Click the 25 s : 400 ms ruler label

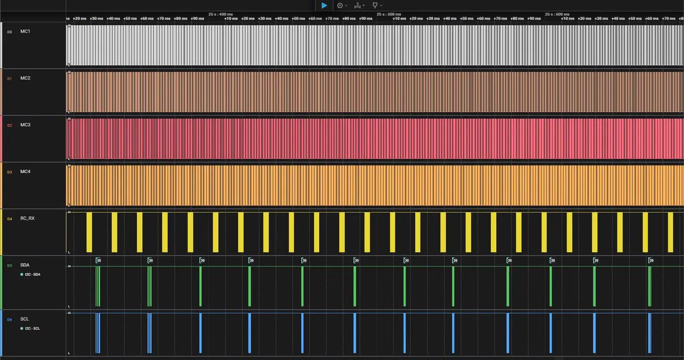click(221, 14)
